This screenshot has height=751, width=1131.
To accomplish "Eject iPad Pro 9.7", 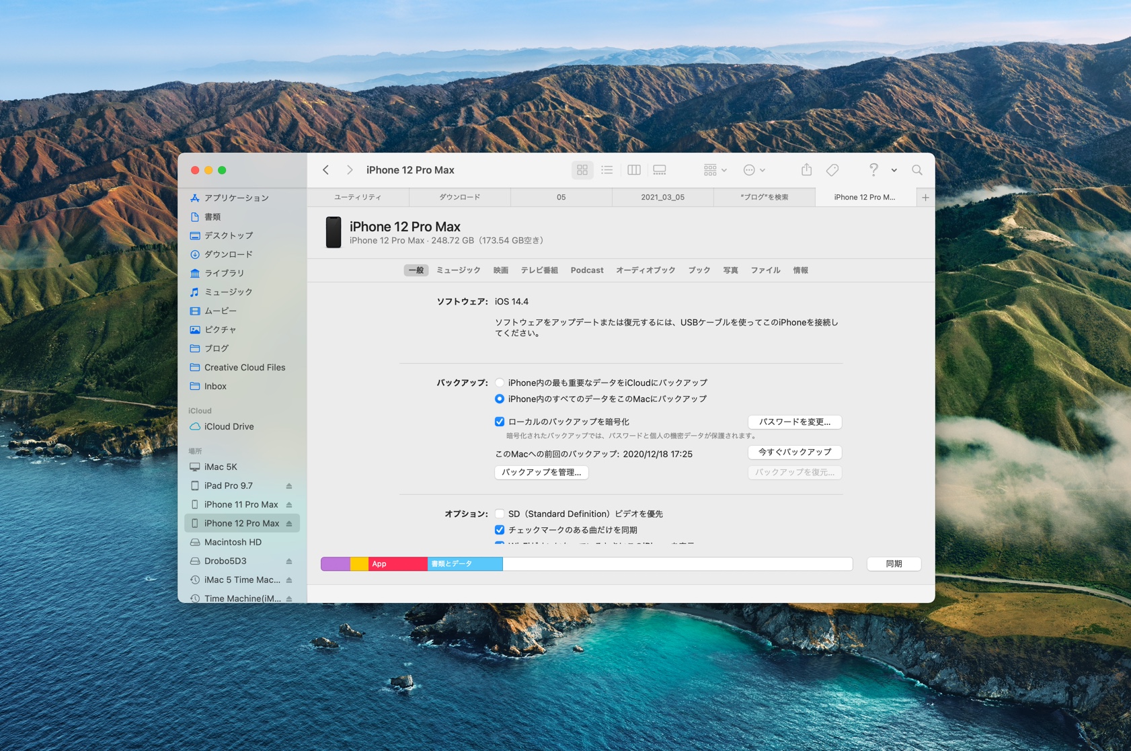I will click(x=289, y=485).
